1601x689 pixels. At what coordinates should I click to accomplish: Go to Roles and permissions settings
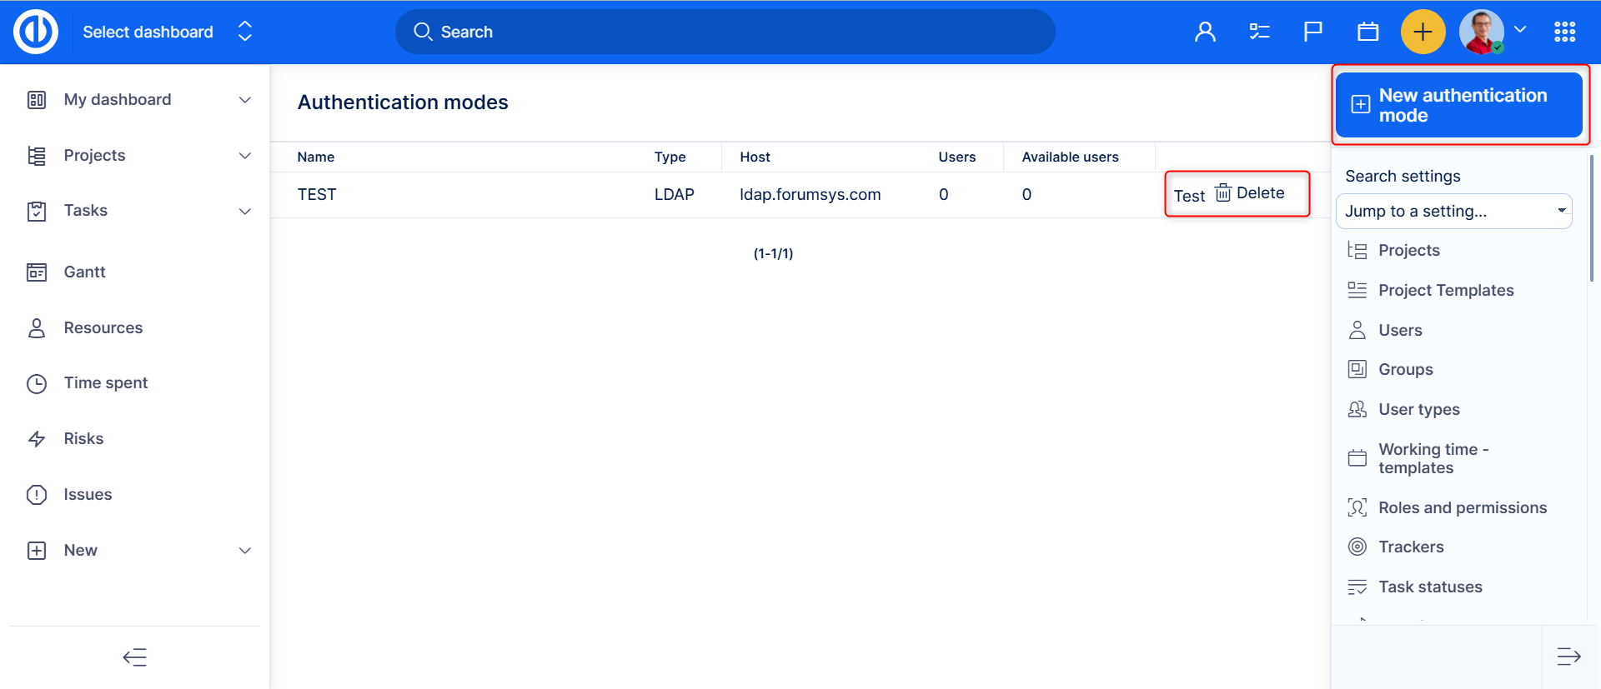(1462, 507)
